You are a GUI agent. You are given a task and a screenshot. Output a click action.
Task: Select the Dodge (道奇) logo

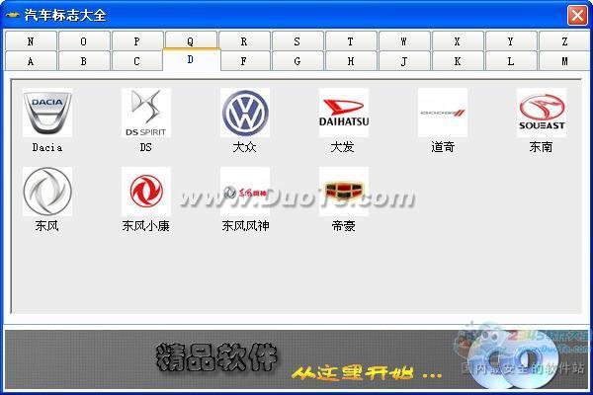click(x=443, y=113)
